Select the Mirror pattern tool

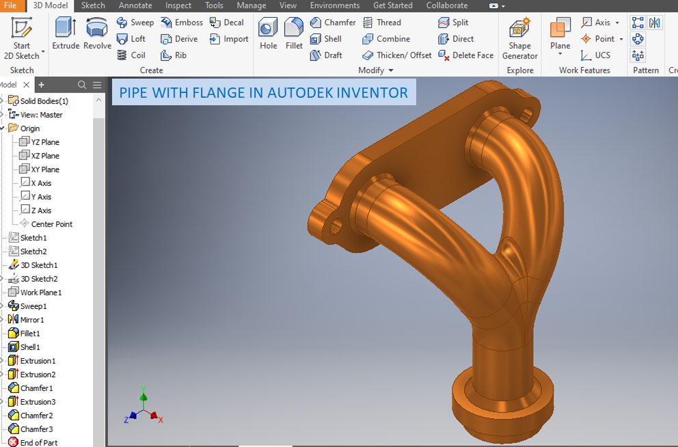[x=655, y=23]
